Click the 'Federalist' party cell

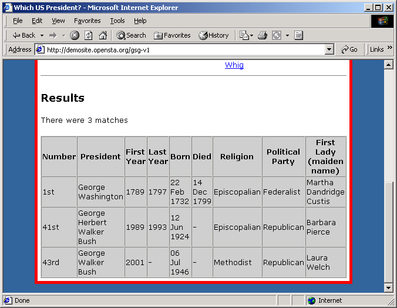tap(284, 192)
